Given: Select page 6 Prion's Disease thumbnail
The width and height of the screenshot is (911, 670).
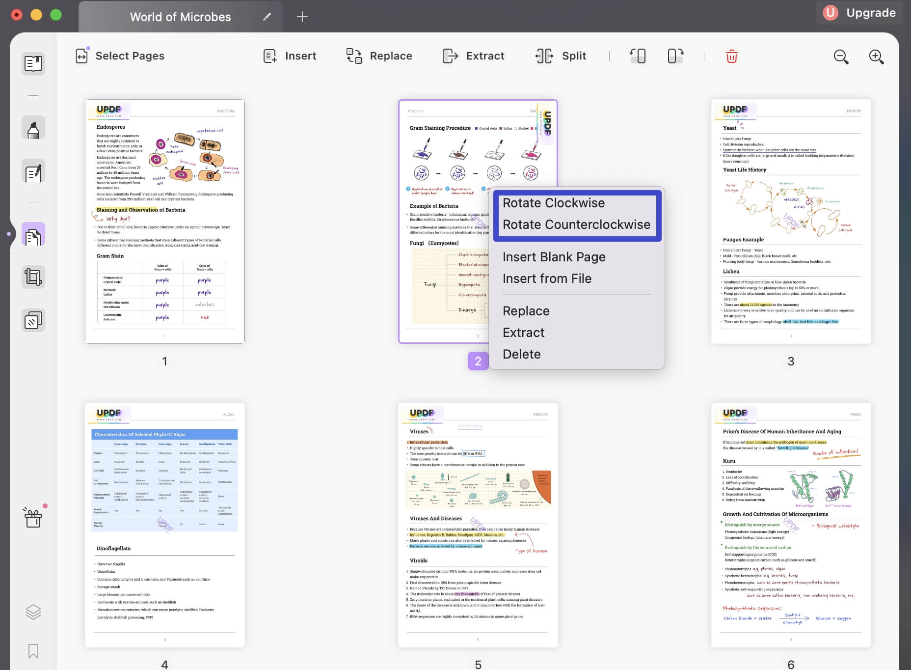Looking at the screenshot, I should click(791, 525).
